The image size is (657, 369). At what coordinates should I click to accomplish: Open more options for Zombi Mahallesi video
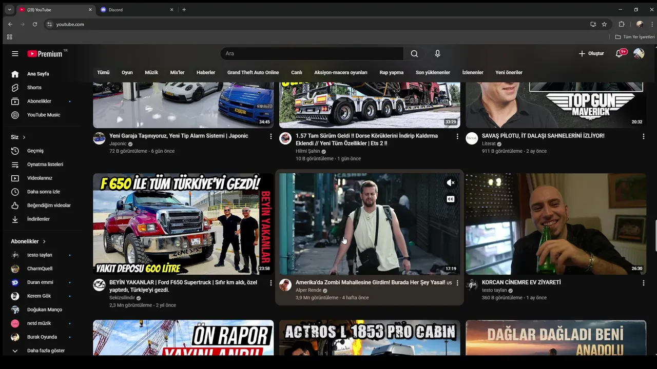(457, 283)
